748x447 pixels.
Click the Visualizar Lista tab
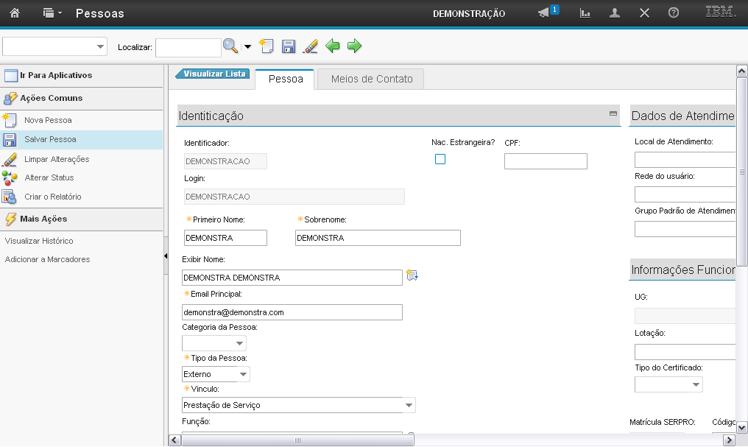[214, 74]
